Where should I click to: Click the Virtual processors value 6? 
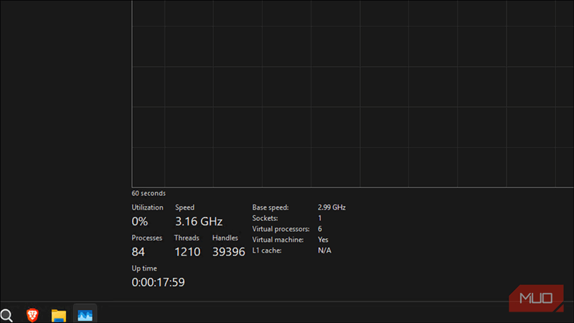pyautogui.click(x=320, y=229)
